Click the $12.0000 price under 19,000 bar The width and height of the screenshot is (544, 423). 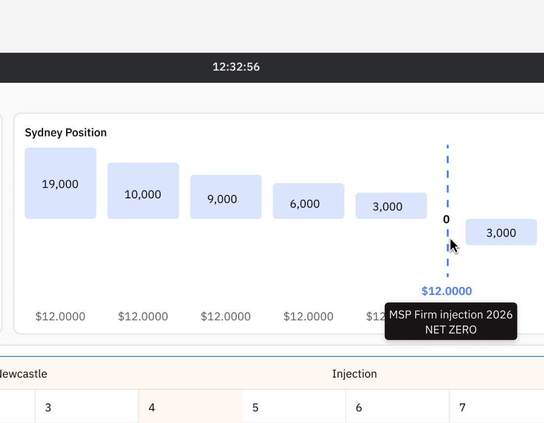pyautogui.click(x=60, y=317)
